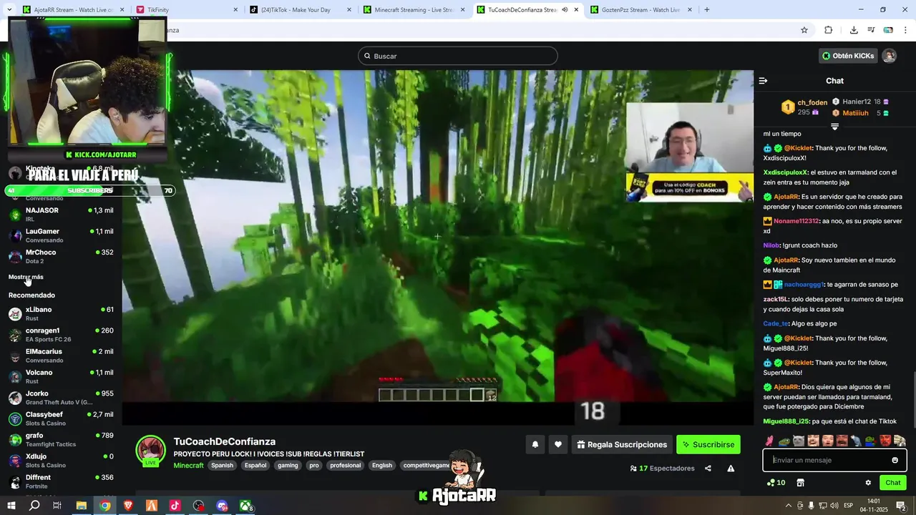The height and width of the screenshot is (515, 916).
Task: Open MrChoco followed channel
Action: coord(61,256)
